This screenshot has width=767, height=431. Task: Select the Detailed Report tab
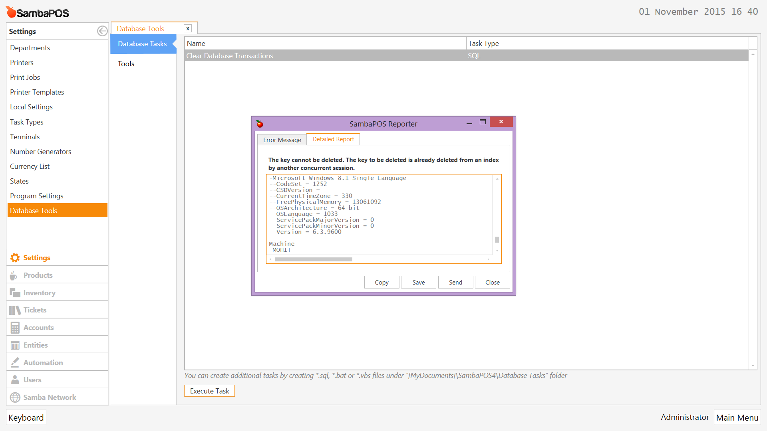point(333,139)
